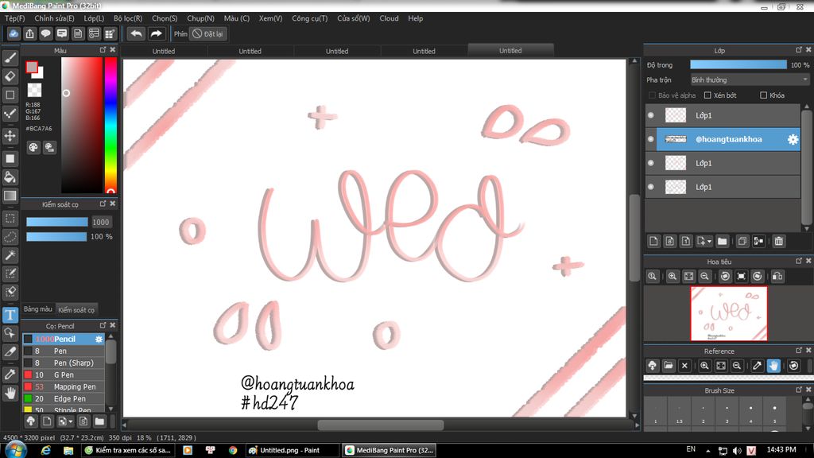The height and width of the screenshot is (458, 814).
Task: Activate Reference panel hand tool
Action: 773,366
